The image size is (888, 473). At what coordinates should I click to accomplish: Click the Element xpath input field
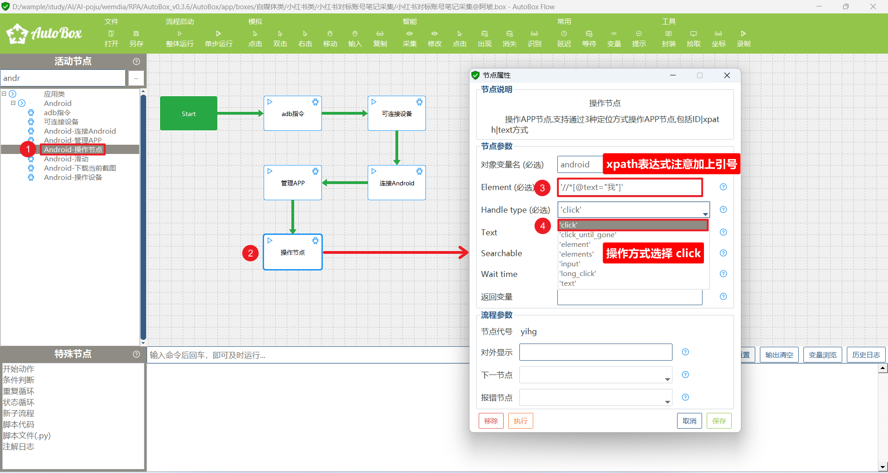click(x=629, y=187)
